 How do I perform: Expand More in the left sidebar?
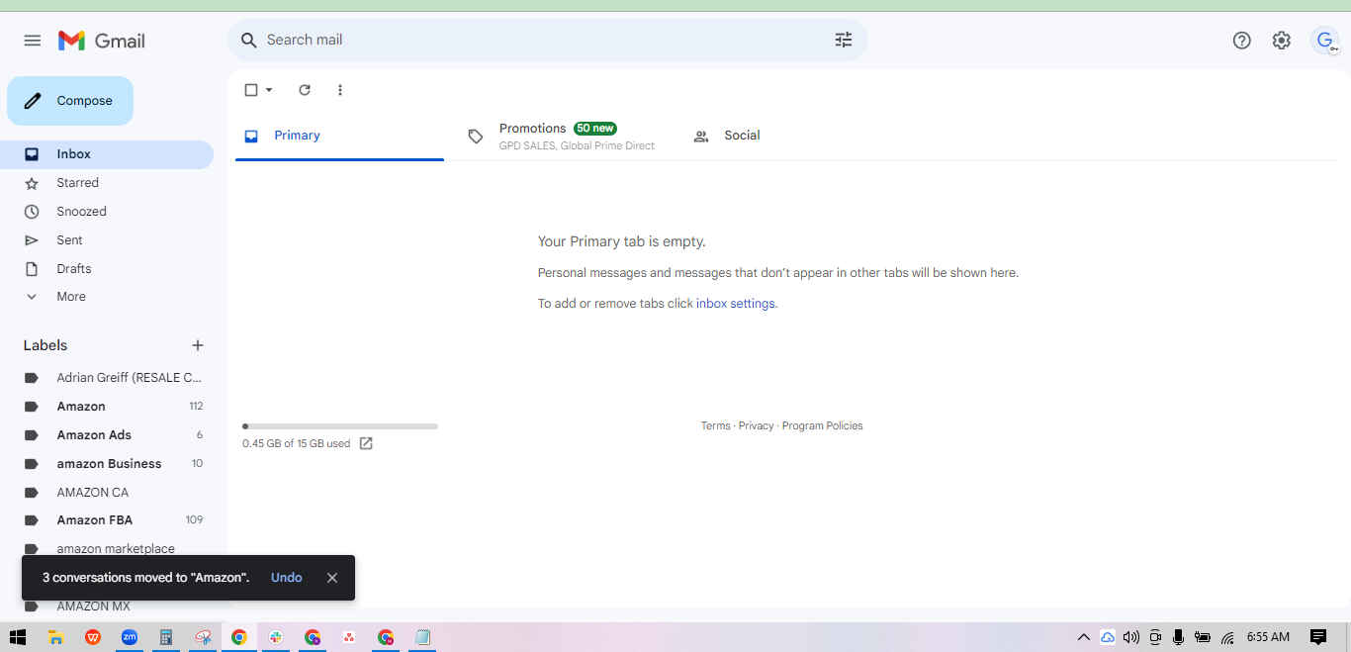[x=71, y=297]
